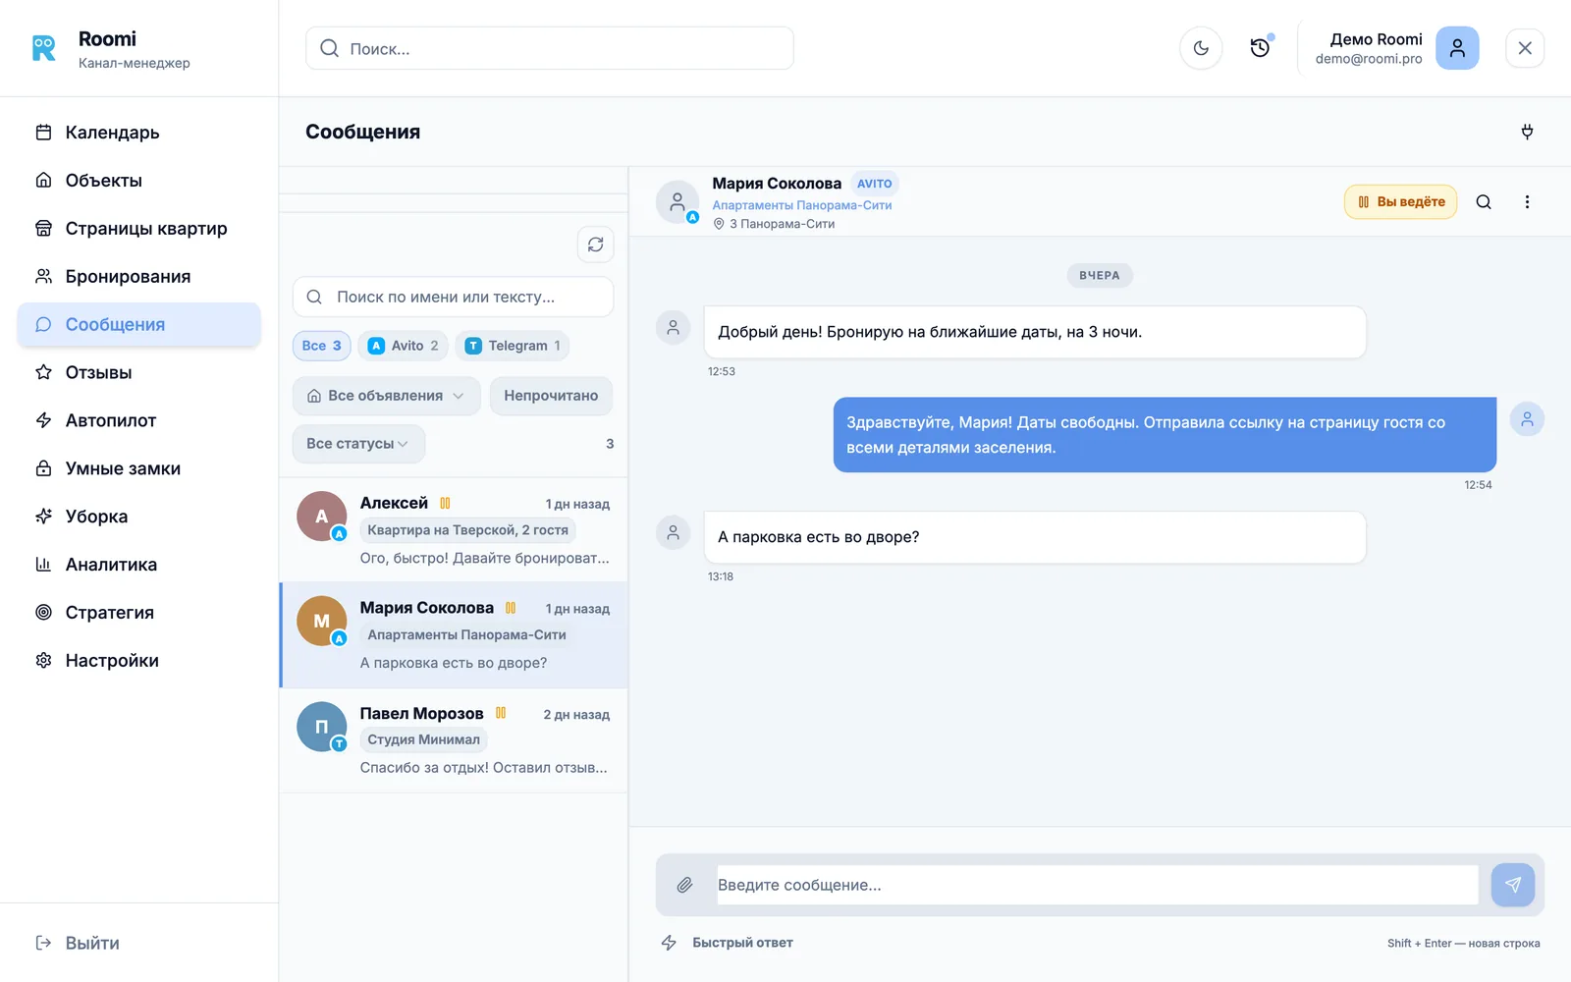
Task: Go to Объекты section
Action: pyautogui.click(x=139, y=181)
